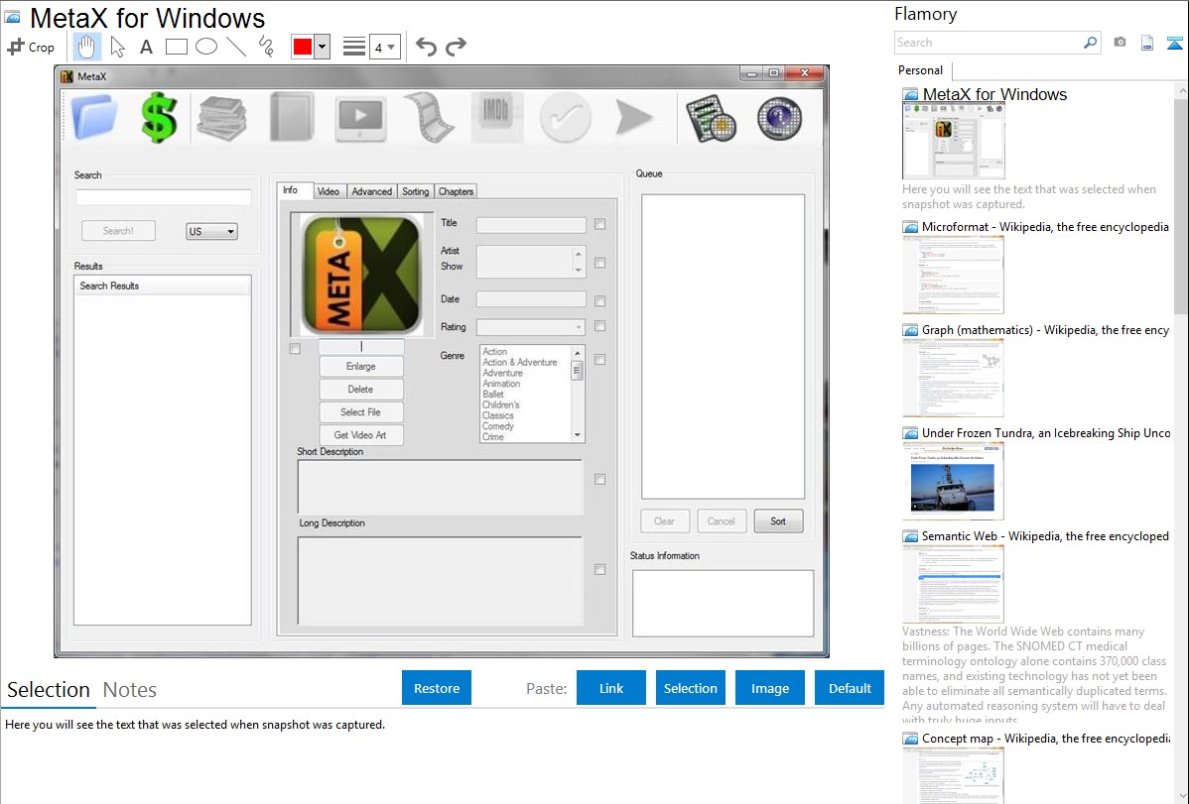Image resolution: width=1189 pixels, height=804 pixels.
Task: Click Artist field up arrow
Action: coord(578,254)
